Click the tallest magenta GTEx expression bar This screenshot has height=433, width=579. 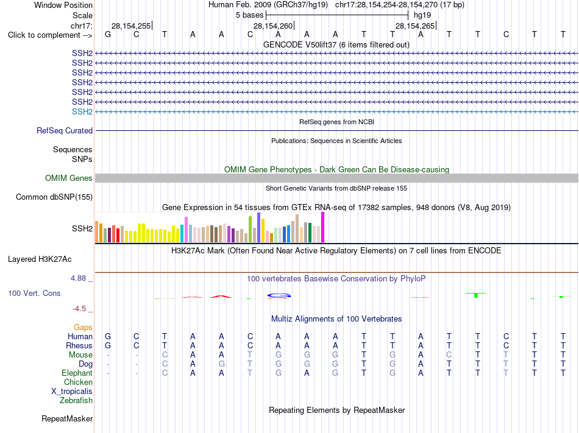(323, 227)
